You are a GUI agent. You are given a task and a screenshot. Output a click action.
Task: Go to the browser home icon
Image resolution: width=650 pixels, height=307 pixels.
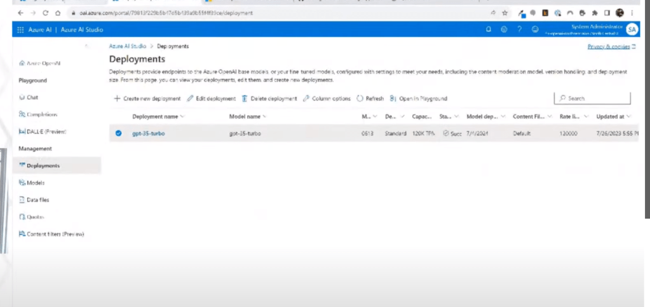(x=58, y=13)
